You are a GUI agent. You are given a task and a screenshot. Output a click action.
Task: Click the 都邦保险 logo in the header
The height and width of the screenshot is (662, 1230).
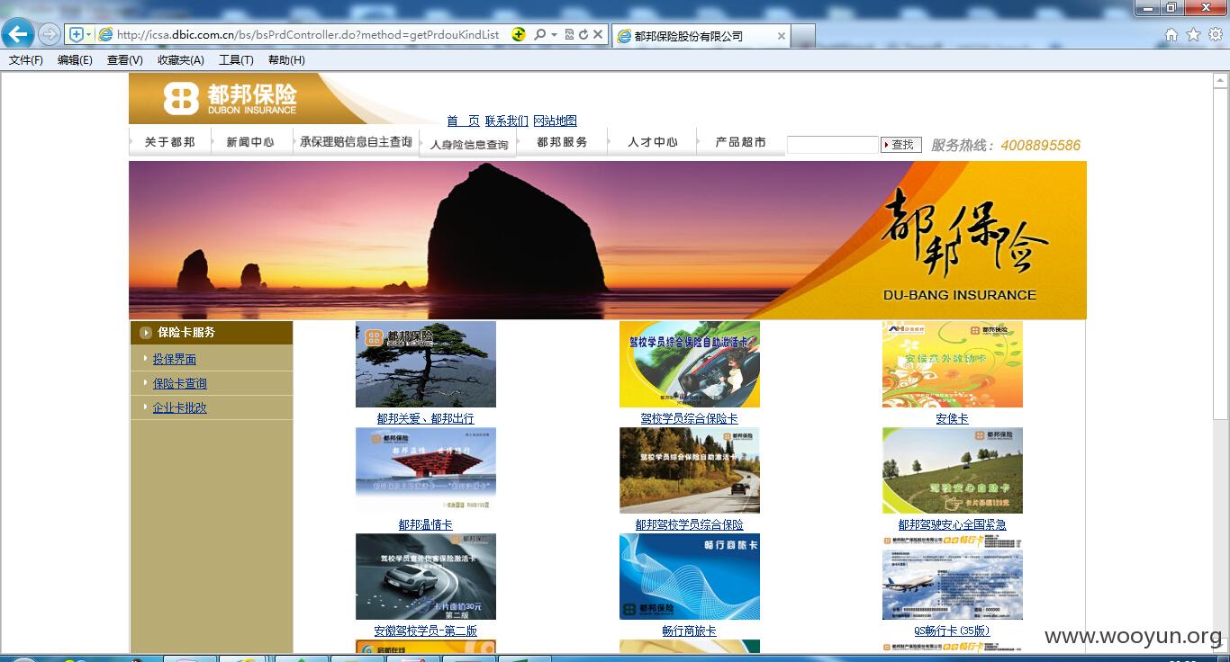coord(231,98)
